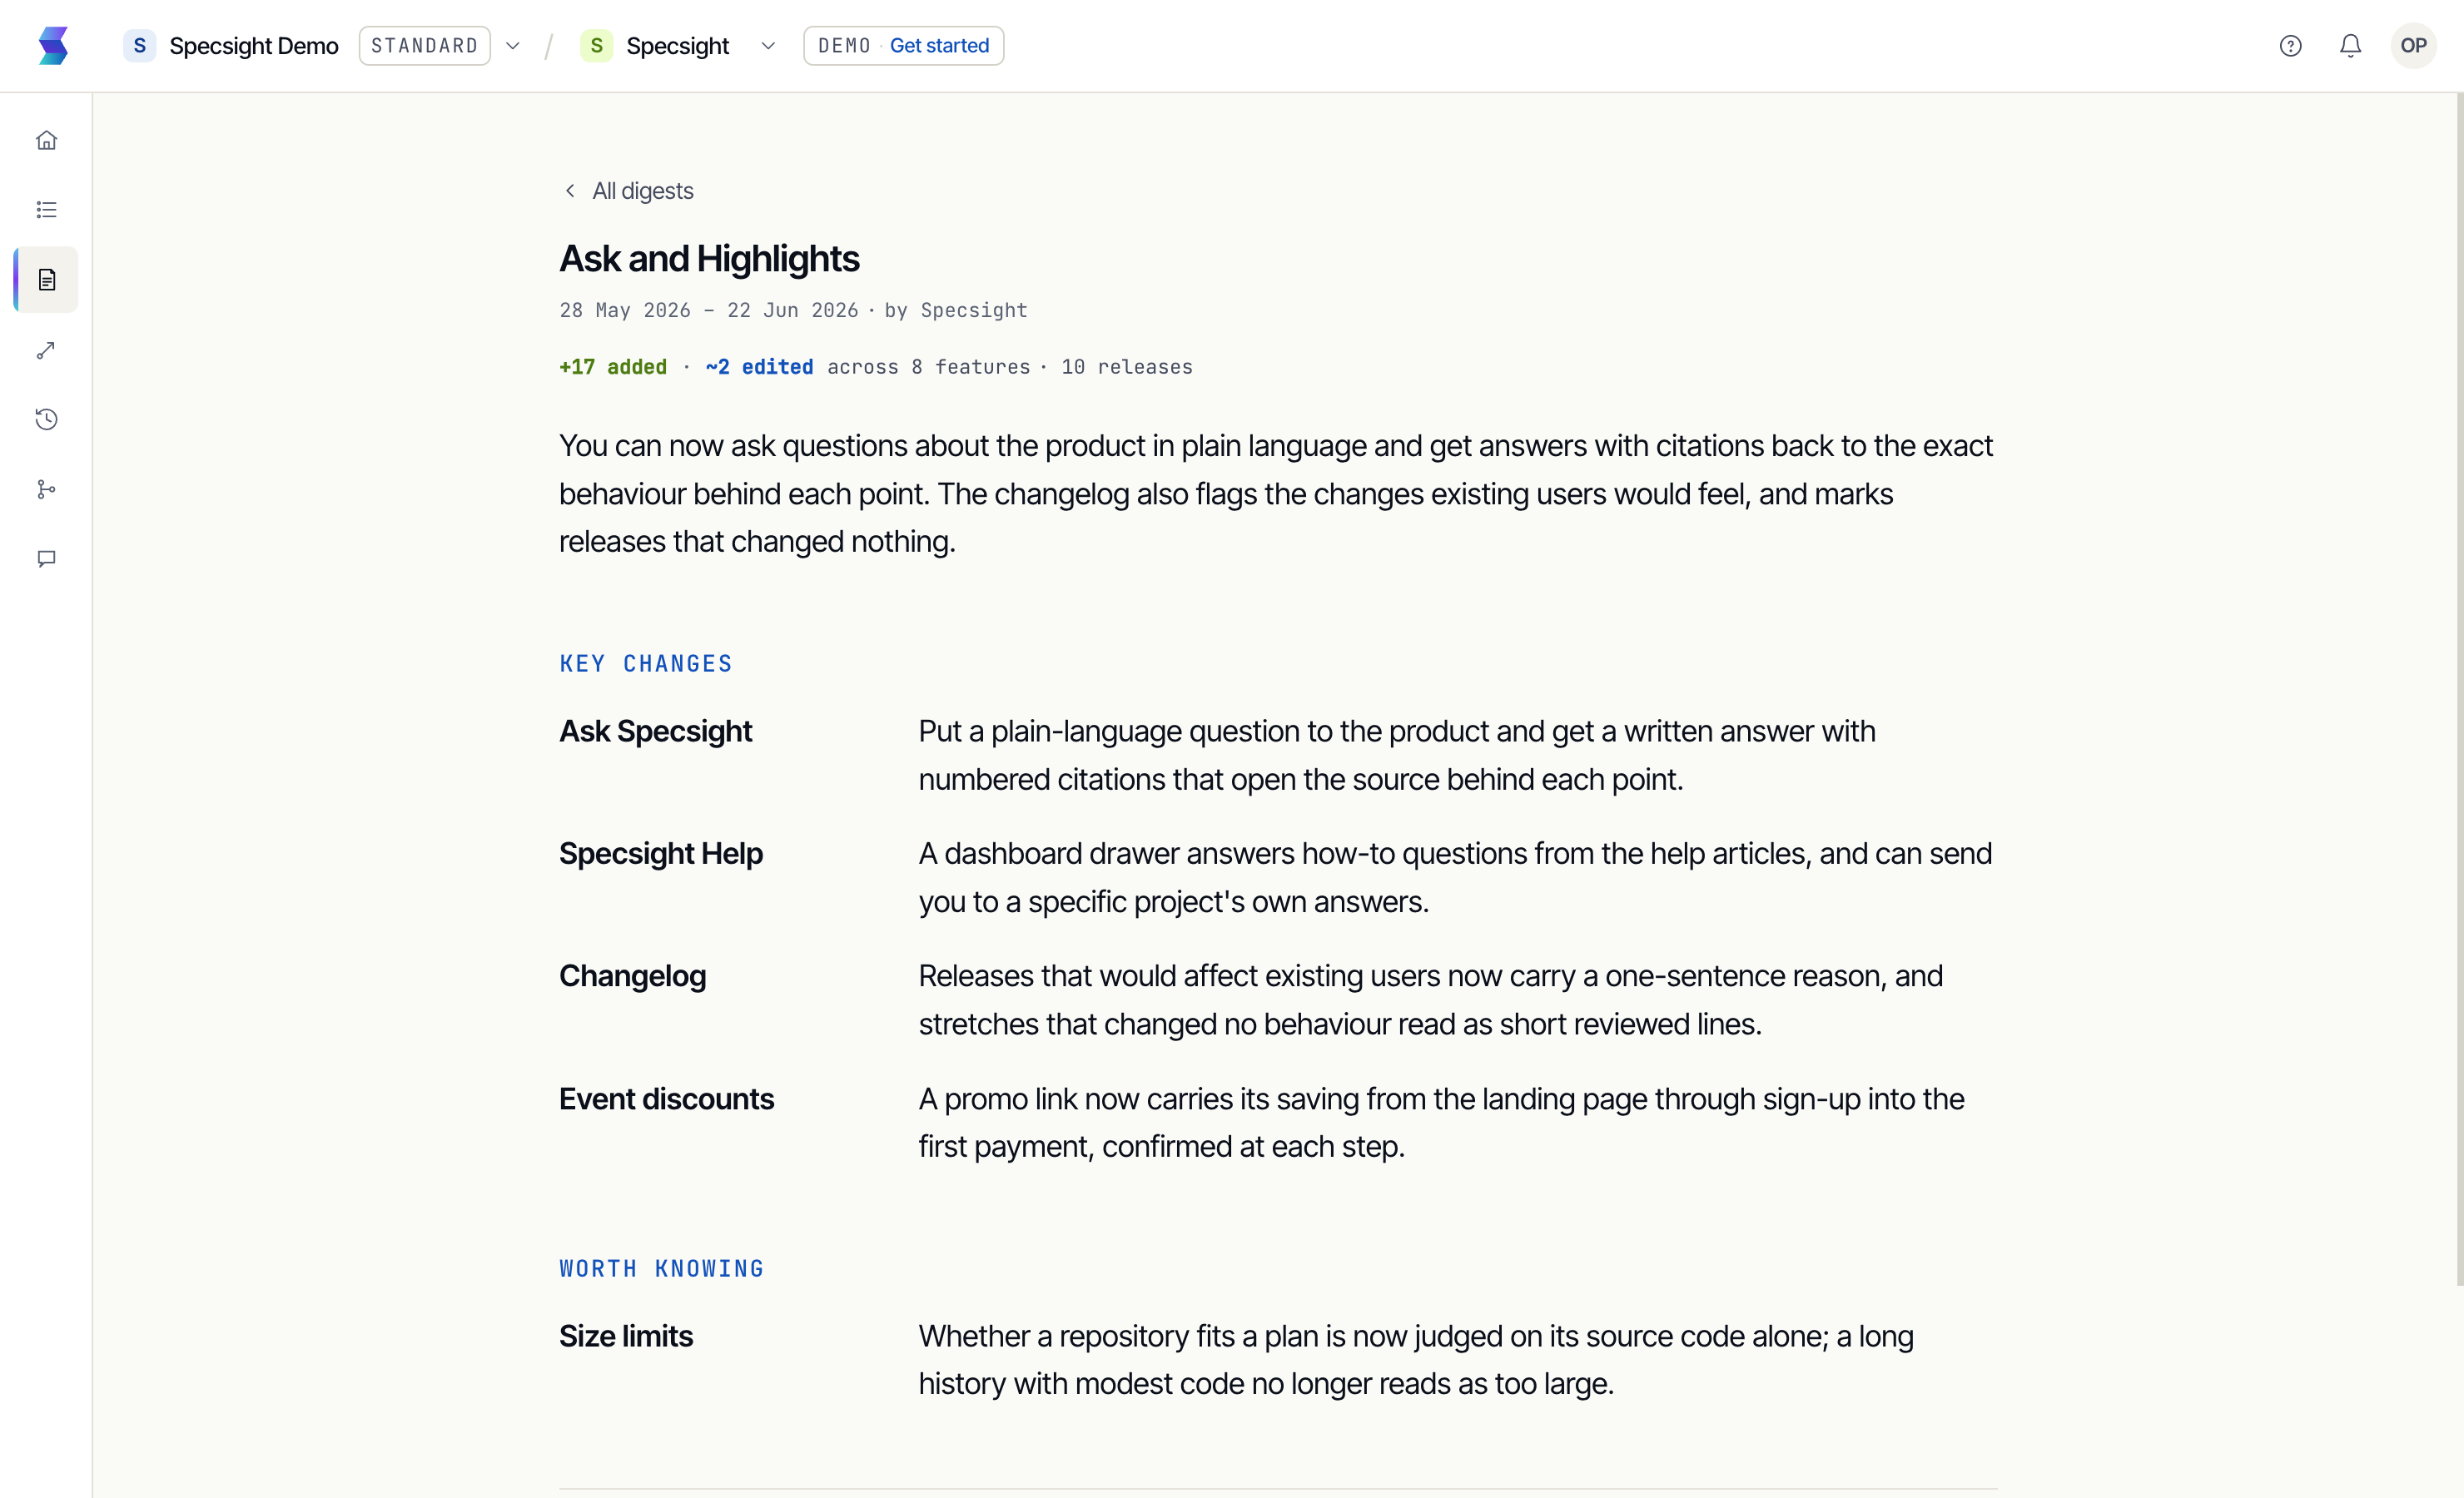Open the chat bubble sidebar icon
This screenshot has width=2464, height=1498.
pos(46,559)
